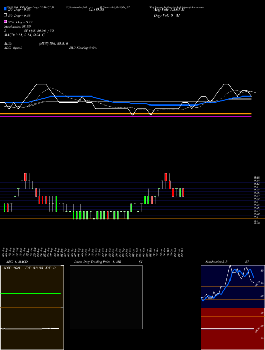Viewport: 265px width, 350px height.
Task: Click the '(MGR) 100, 33.3, 0' ADX values
Action: click(54, 43)
